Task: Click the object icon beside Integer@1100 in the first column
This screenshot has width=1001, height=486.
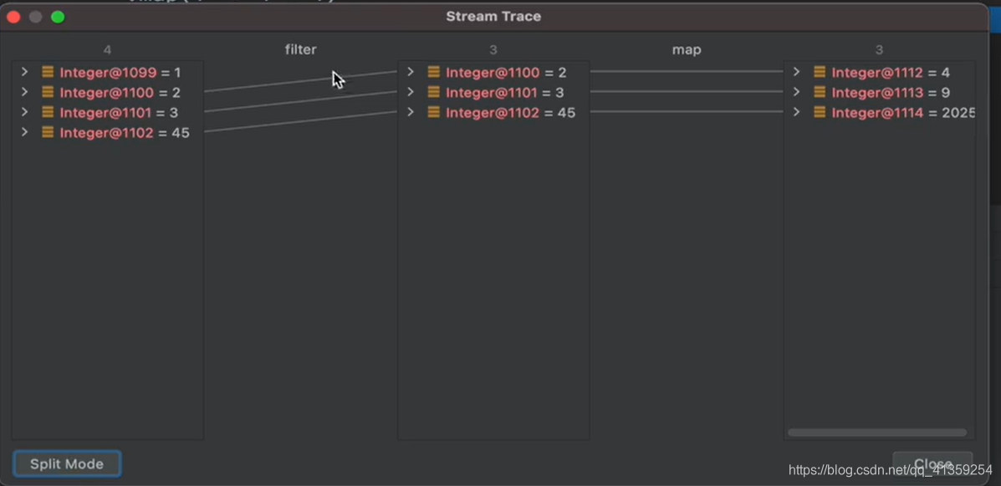Action: (x=47, y=93)
